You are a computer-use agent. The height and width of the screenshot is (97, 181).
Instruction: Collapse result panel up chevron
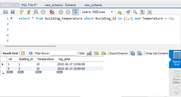[176, 88]
